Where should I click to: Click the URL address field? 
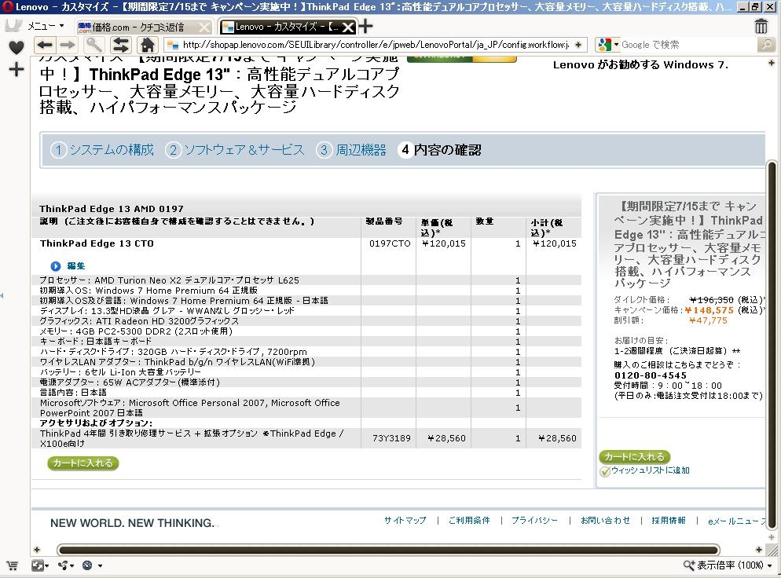pos(376,45)
